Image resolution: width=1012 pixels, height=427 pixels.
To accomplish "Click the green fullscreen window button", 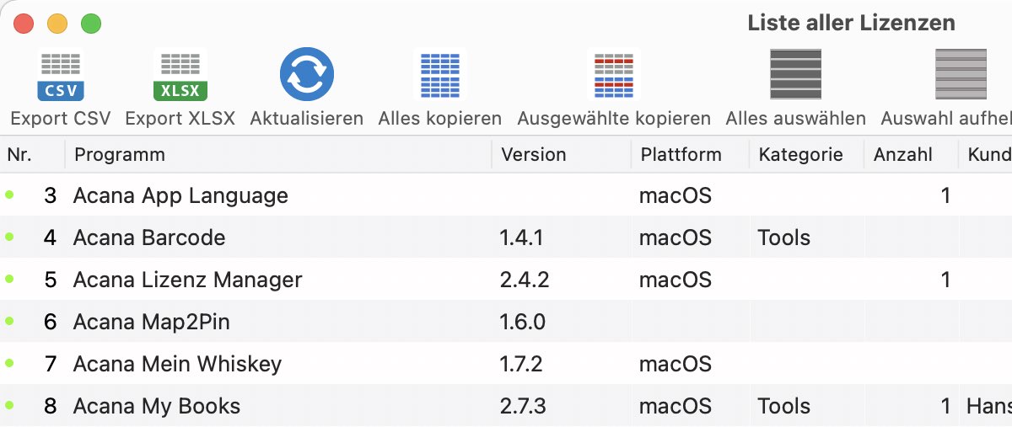I will (x=91, y=24).
